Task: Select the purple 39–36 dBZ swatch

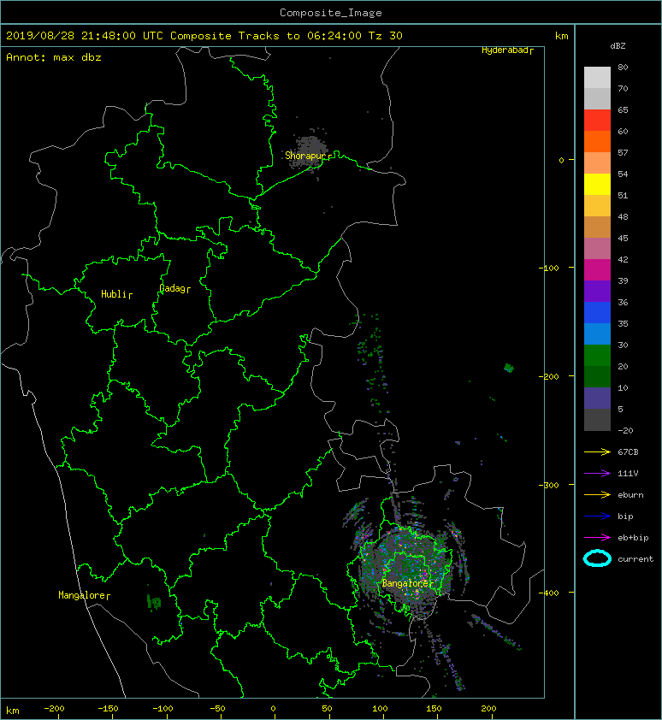Action: (597, 291)
